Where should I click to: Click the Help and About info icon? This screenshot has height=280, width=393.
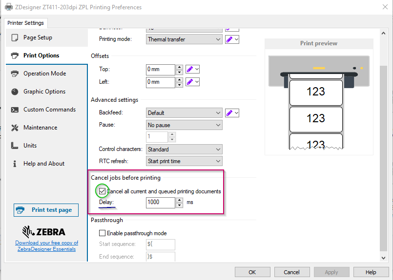tap(15, 164)
